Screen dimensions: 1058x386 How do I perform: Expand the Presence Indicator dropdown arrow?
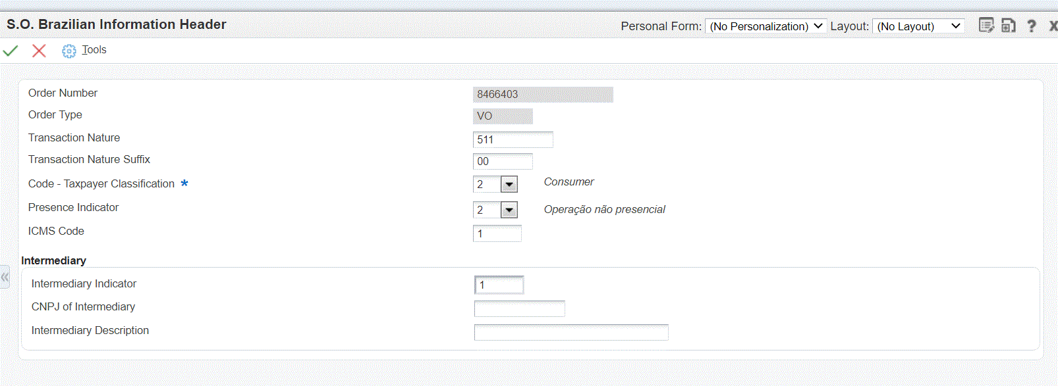[x=509, y=210]
